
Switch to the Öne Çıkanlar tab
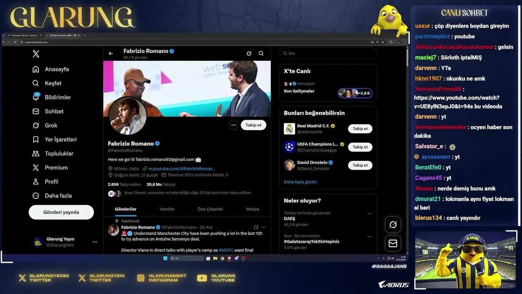tap(210, 209)
